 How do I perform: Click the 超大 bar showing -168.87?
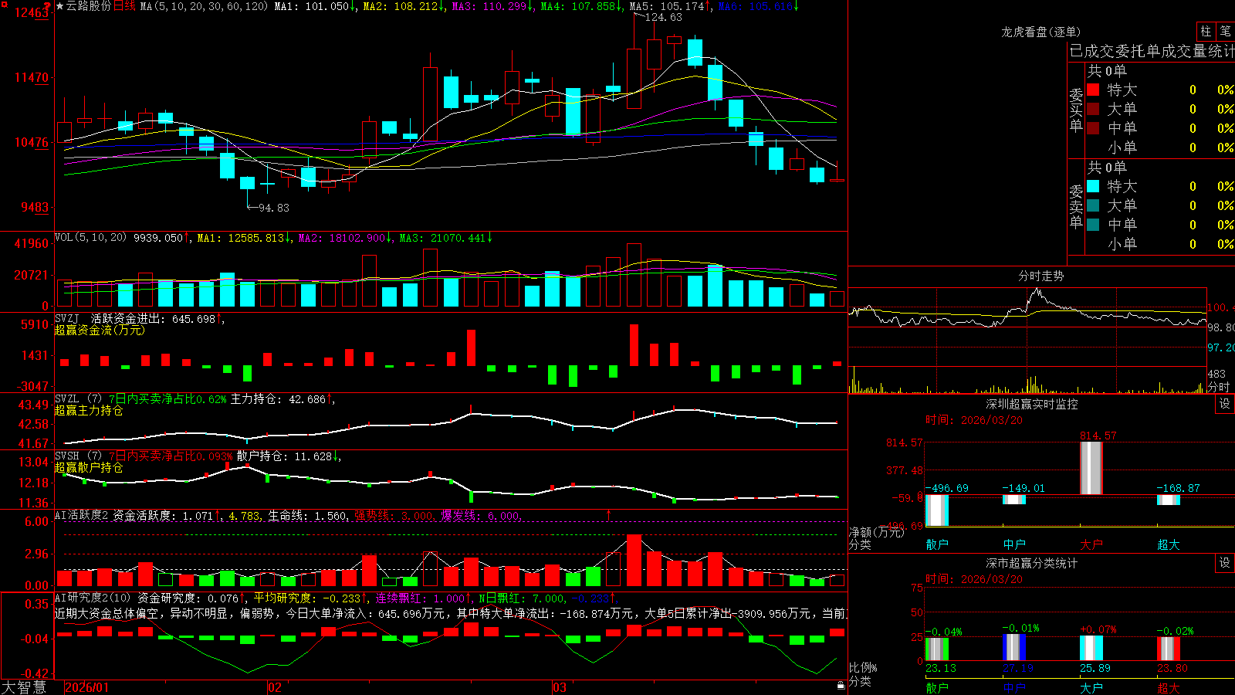[x=1169, y=500]
